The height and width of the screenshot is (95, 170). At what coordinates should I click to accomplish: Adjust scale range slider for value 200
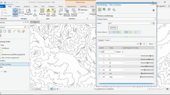click(x=138, y=73)
